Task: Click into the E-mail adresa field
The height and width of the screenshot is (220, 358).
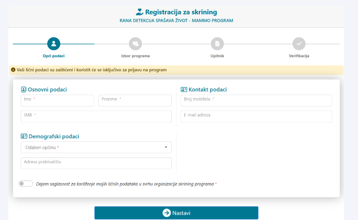Action: [x=256, y=117]
